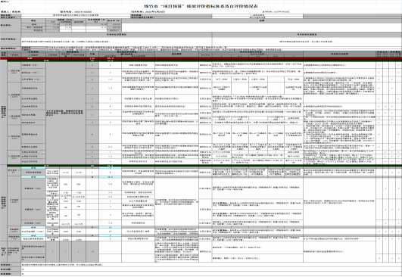This screenshot has height=277, width=402.
Task: Click the left half of the annual target description
Action: 117,42
